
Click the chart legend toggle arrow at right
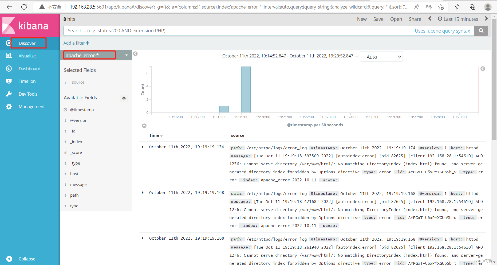tap(483, 69)
